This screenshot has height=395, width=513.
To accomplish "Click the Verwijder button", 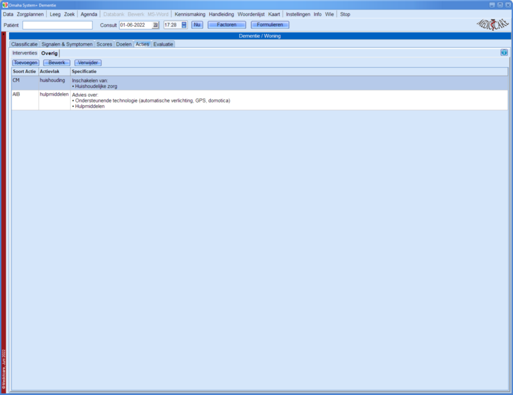I will pos(88,63).
